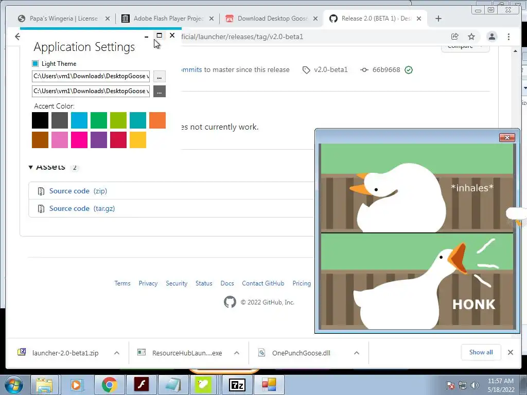This screenshot has width=527, height=395.
Task: Select the brown accent color
Action: [x=40, y=140]
